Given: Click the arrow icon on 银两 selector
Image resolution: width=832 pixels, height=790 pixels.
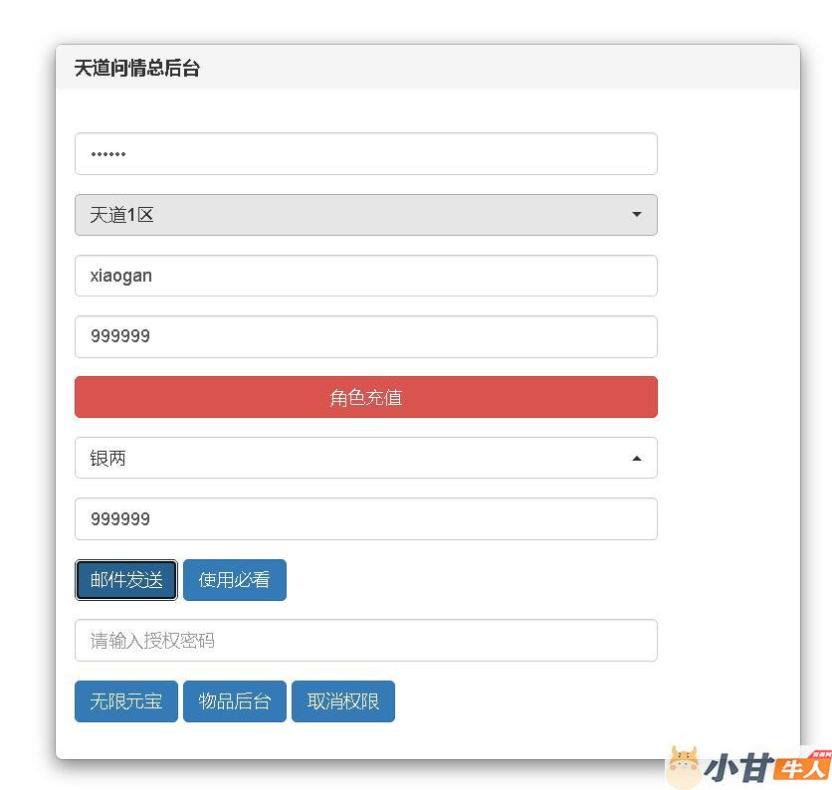Looking at the screenshot, I should point(636,459).
